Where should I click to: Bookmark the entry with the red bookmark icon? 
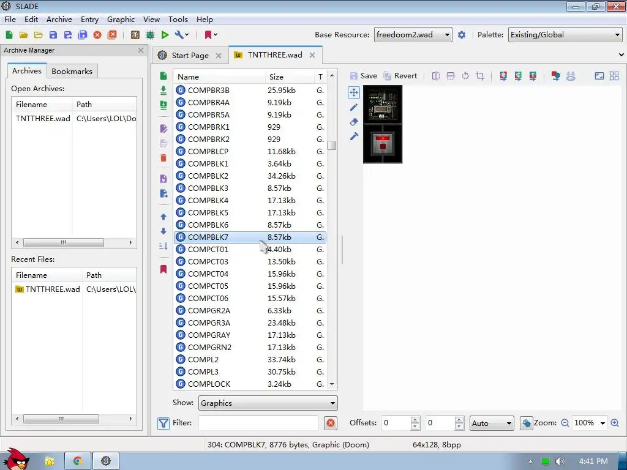coord(163,269)
